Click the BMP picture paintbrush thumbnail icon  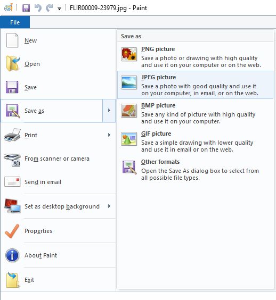coord(129,111)
